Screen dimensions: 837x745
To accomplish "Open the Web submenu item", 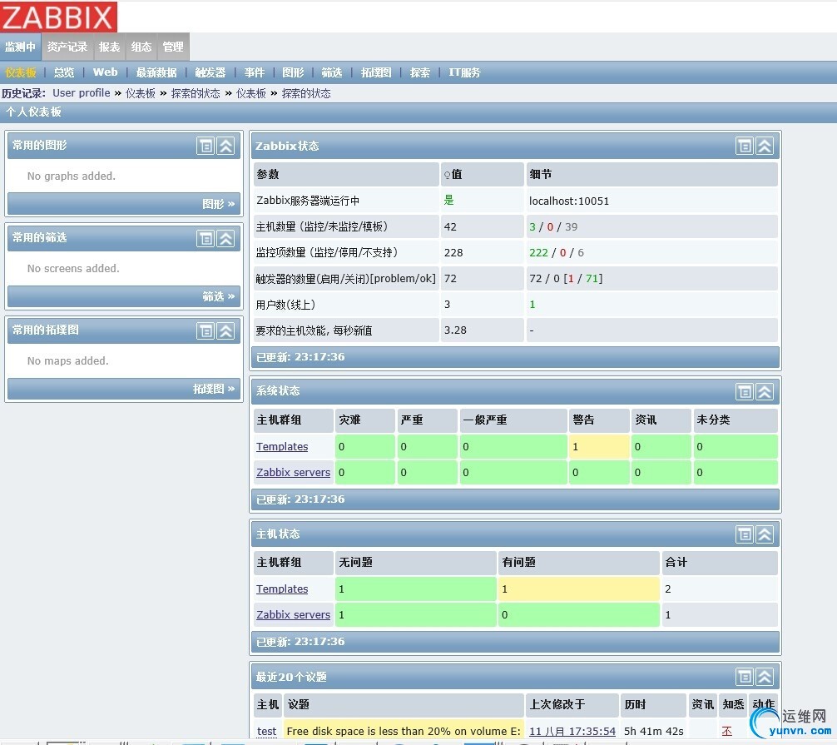I will coord(105,72).
